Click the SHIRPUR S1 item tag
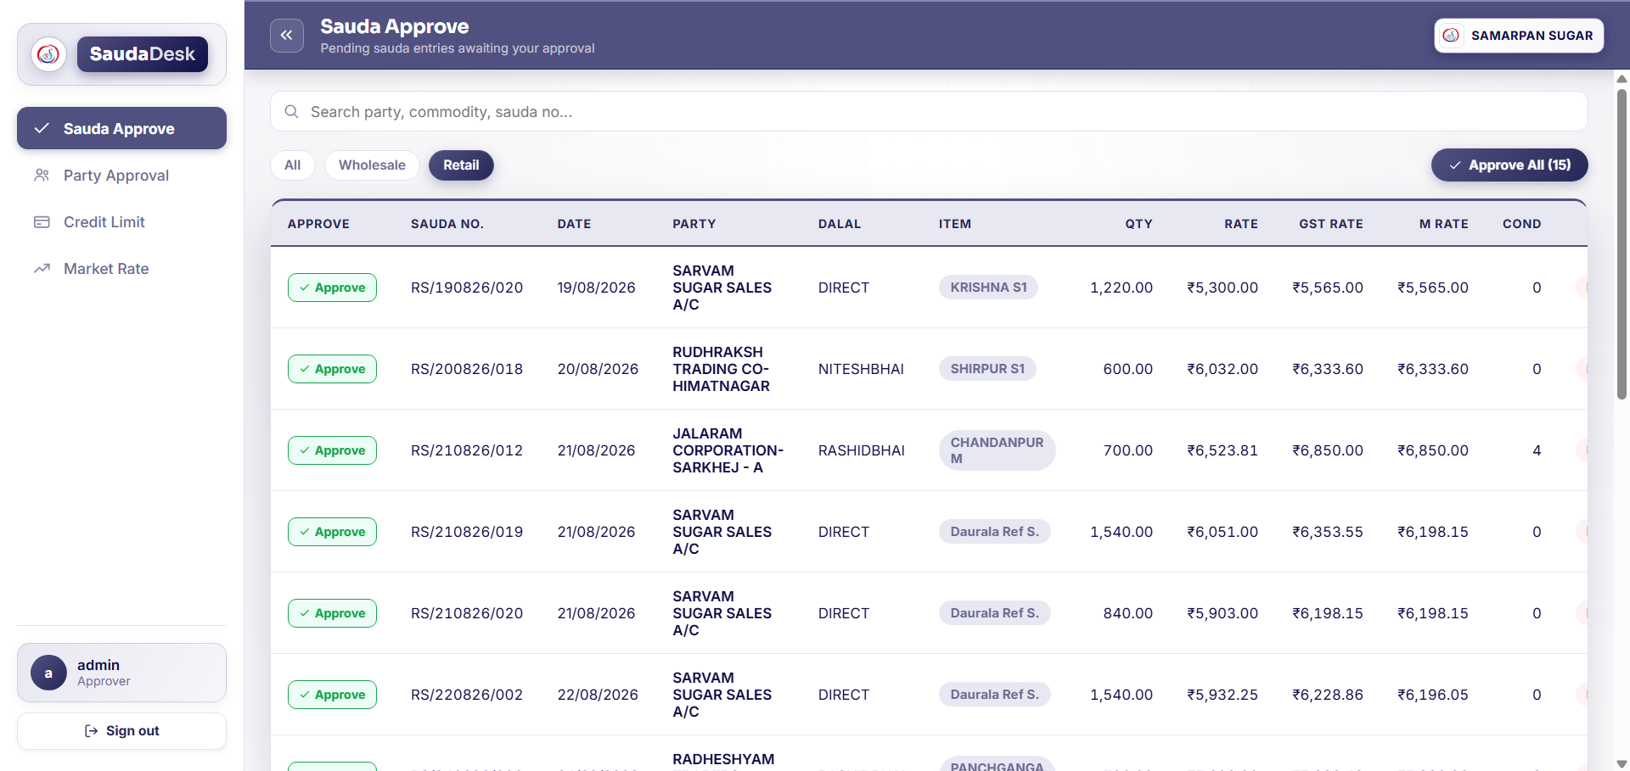 pyautogui.click(x=987, y=369)
